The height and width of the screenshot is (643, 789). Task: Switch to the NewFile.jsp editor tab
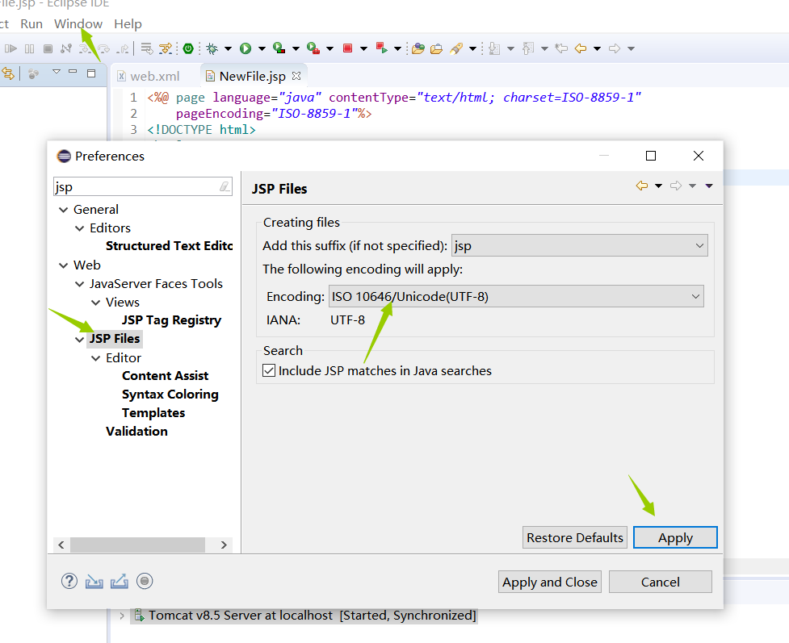[252, 76]
